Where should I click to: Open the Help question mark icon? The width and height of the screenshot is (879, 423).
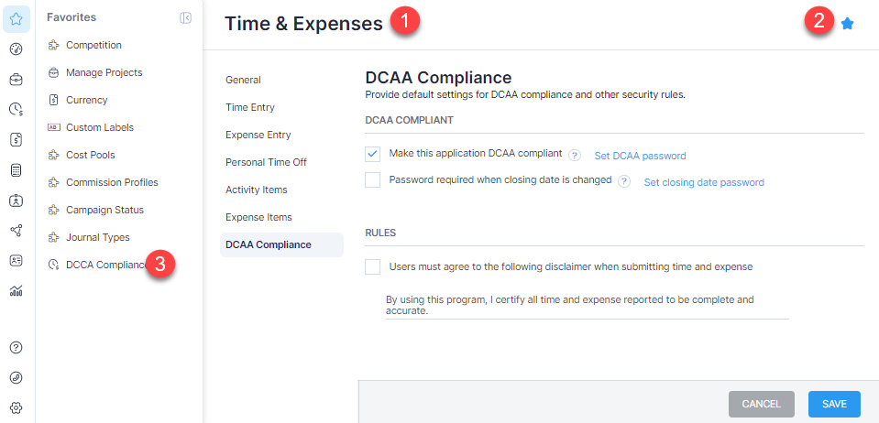(16, 347)
